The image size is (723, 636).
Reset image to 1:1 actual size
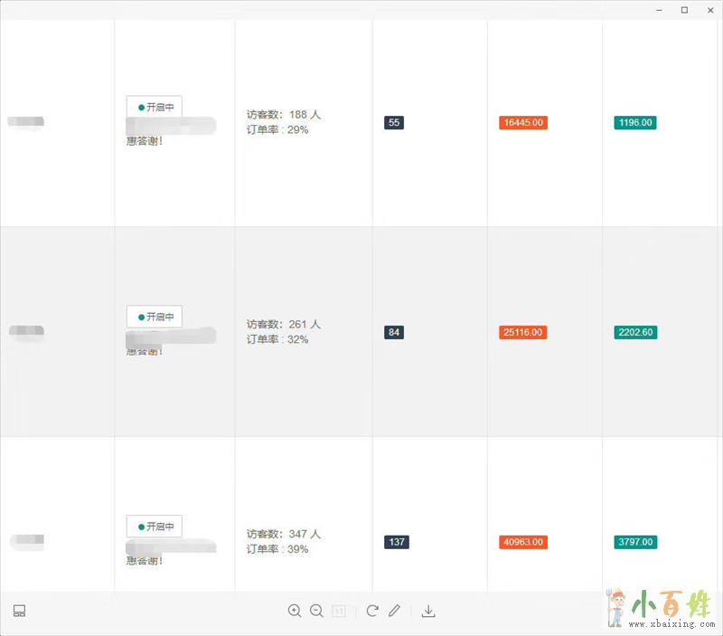coord(339,611)
